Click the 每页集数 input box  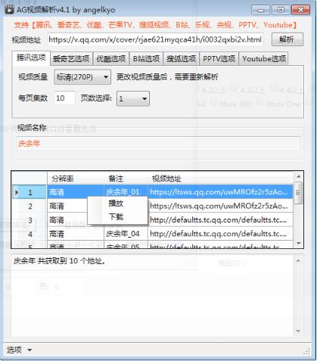(64, 98)
